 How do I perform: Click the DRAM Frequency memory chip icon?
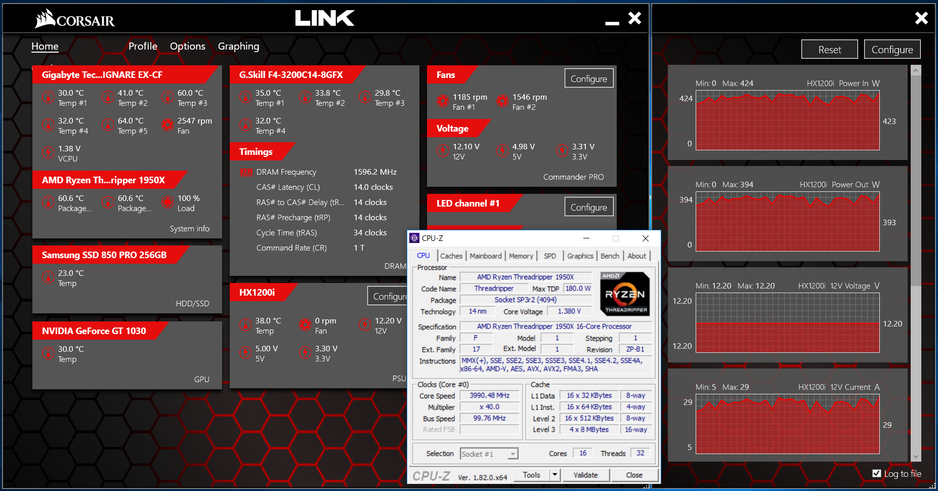(x=246, y=173)
